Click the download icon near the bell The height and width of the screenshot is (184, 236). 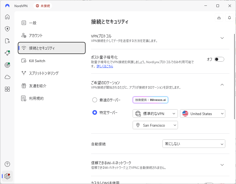(219, 18)
